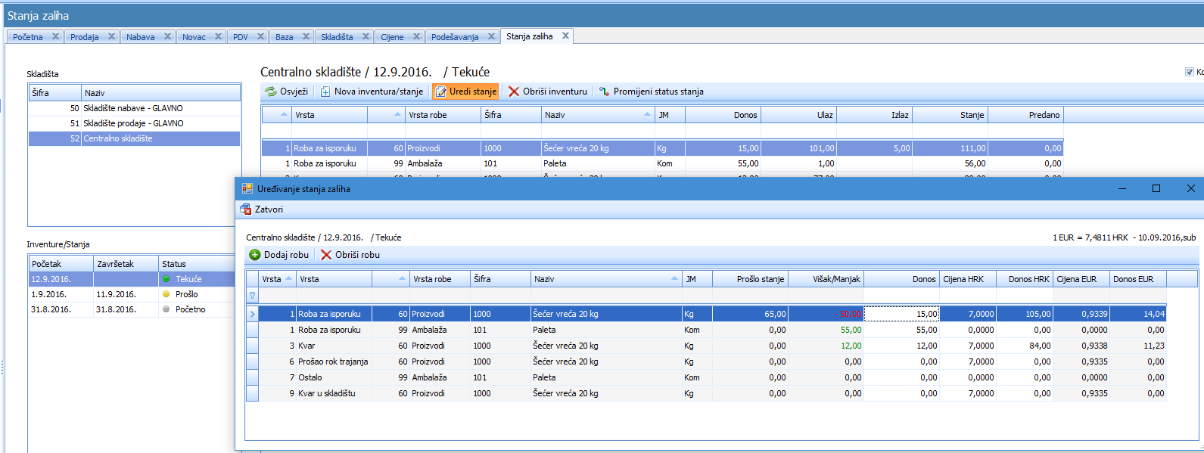
Task: Select the Baza tab
Action: click(285, 36)
